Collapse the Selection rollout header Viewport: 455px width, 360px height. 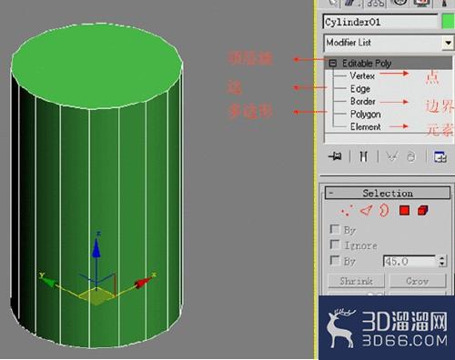pos(388,193)
